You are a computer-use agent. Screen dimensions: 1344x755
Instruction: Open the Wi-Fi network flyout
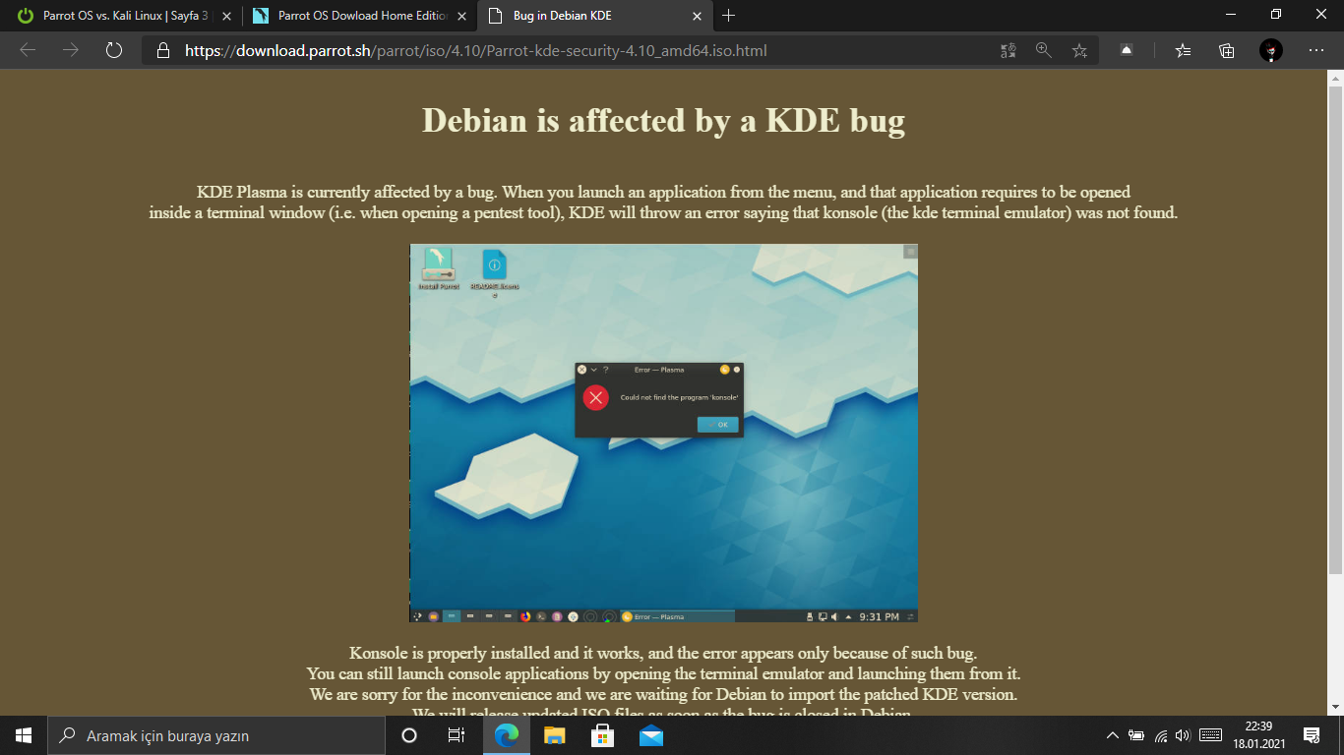pyautogui.click(x=1161, y=735)
